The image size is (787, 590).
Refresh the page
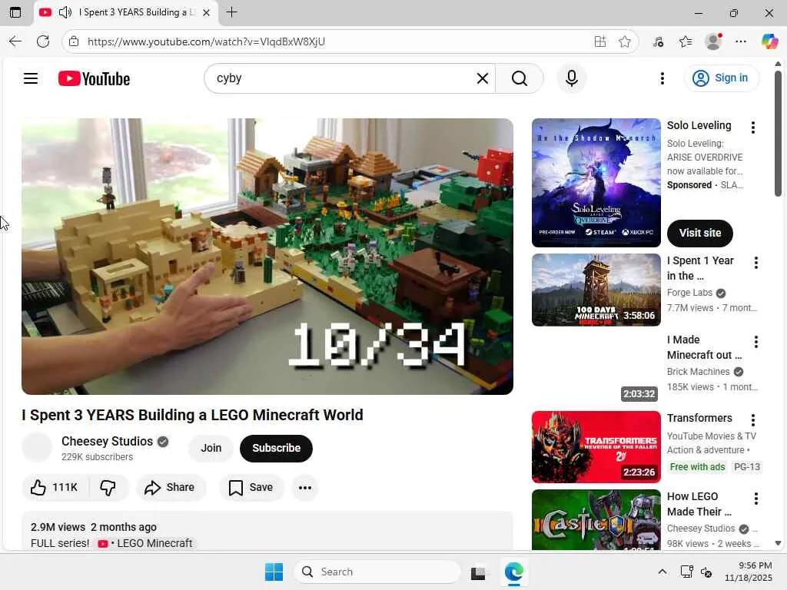tap(43, 41)
